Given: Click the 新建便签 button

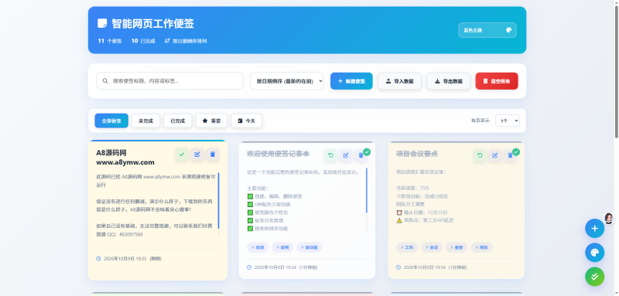Looking at the screenshot, I should [x=351, y=81].
